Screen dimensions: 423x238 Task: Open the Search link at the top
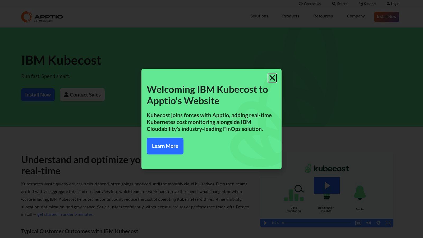point(340,4)
